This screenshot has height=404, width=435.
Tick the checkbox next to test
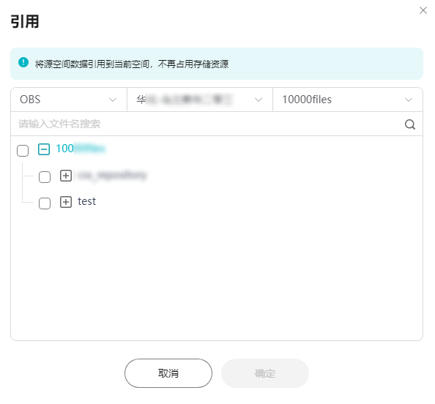[45, 203]
